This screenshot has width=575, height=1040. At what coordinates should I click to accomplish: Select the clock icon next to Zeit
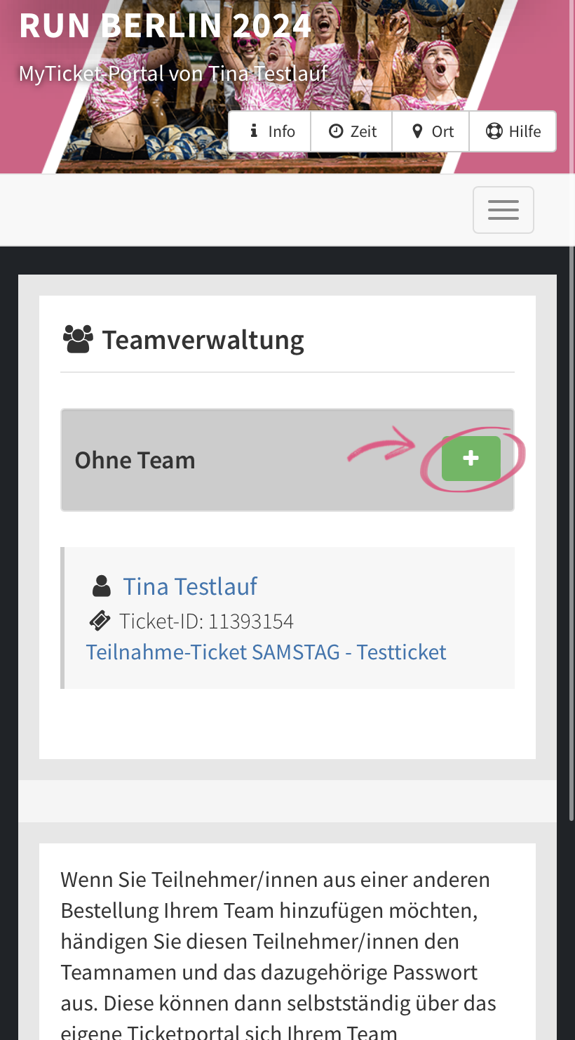(x=336, y=131)
